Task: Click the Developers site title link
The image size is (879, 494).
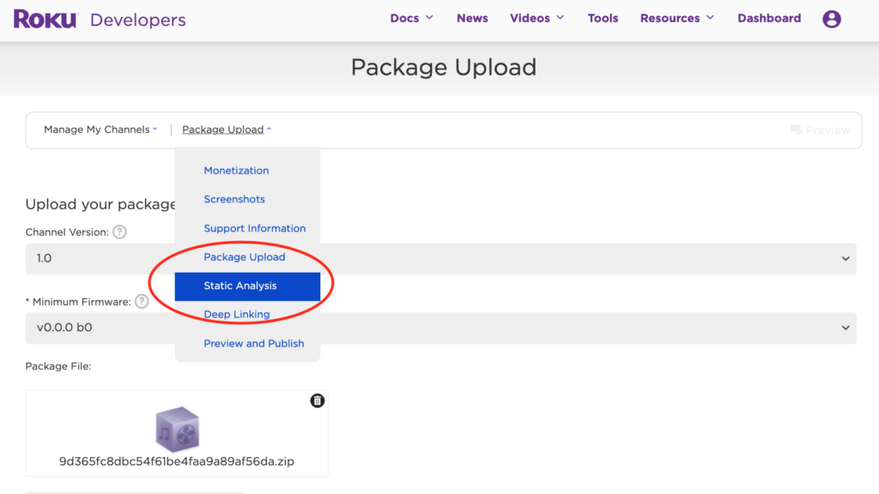Action: coord(138,20)
